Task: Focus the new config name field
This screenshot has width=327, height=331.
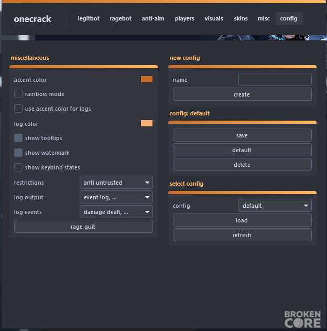Action: click(x=275, y=79)
